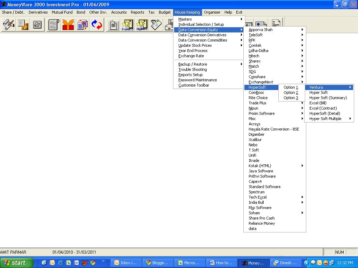
Task: Select Option 3 under HyperSoft
Action: pos(290,98)
